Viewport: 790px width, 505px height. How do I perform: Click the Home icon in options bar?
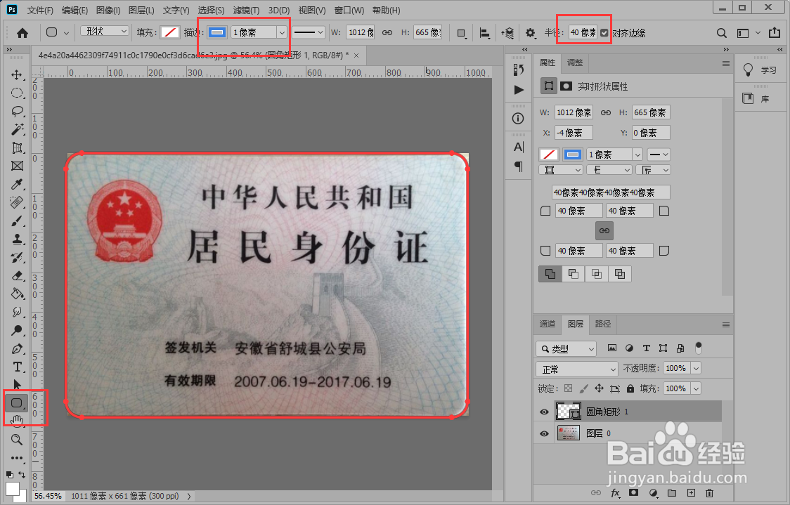coord(22,33)
